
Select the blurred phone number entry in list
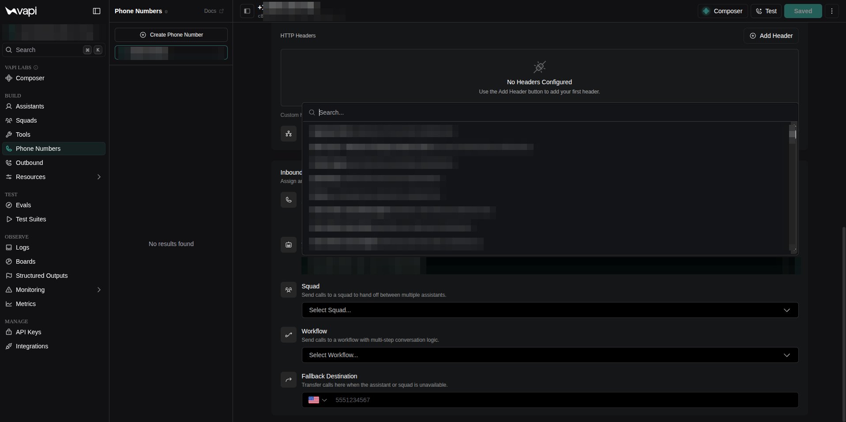tap(171, 52)
